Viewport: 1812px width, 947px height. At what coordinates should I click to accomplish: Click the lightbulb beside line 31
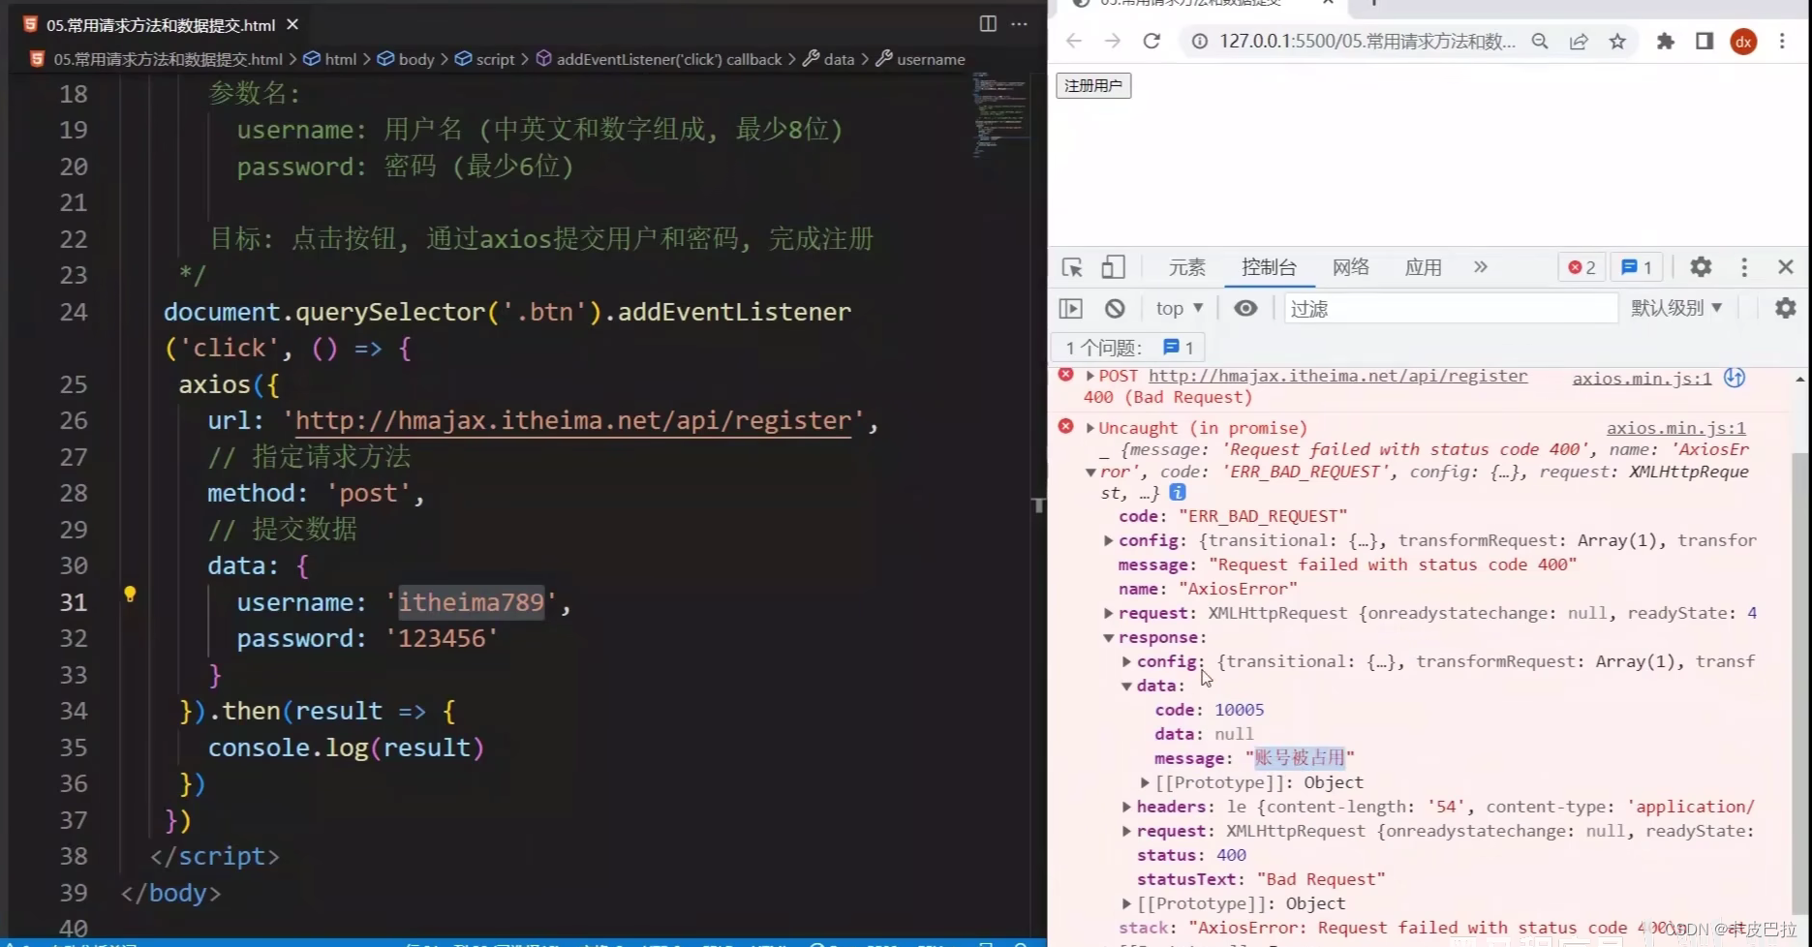[x=131, y=595]
